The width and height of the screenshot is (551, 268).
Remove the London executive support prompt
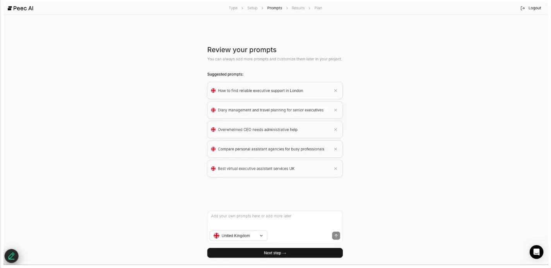pyautogui.click(x=335, y=90)
